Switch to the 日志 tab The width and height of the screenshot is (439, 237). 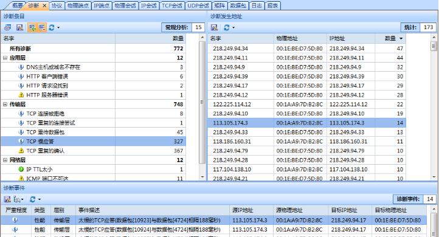(x=257, y=5)
